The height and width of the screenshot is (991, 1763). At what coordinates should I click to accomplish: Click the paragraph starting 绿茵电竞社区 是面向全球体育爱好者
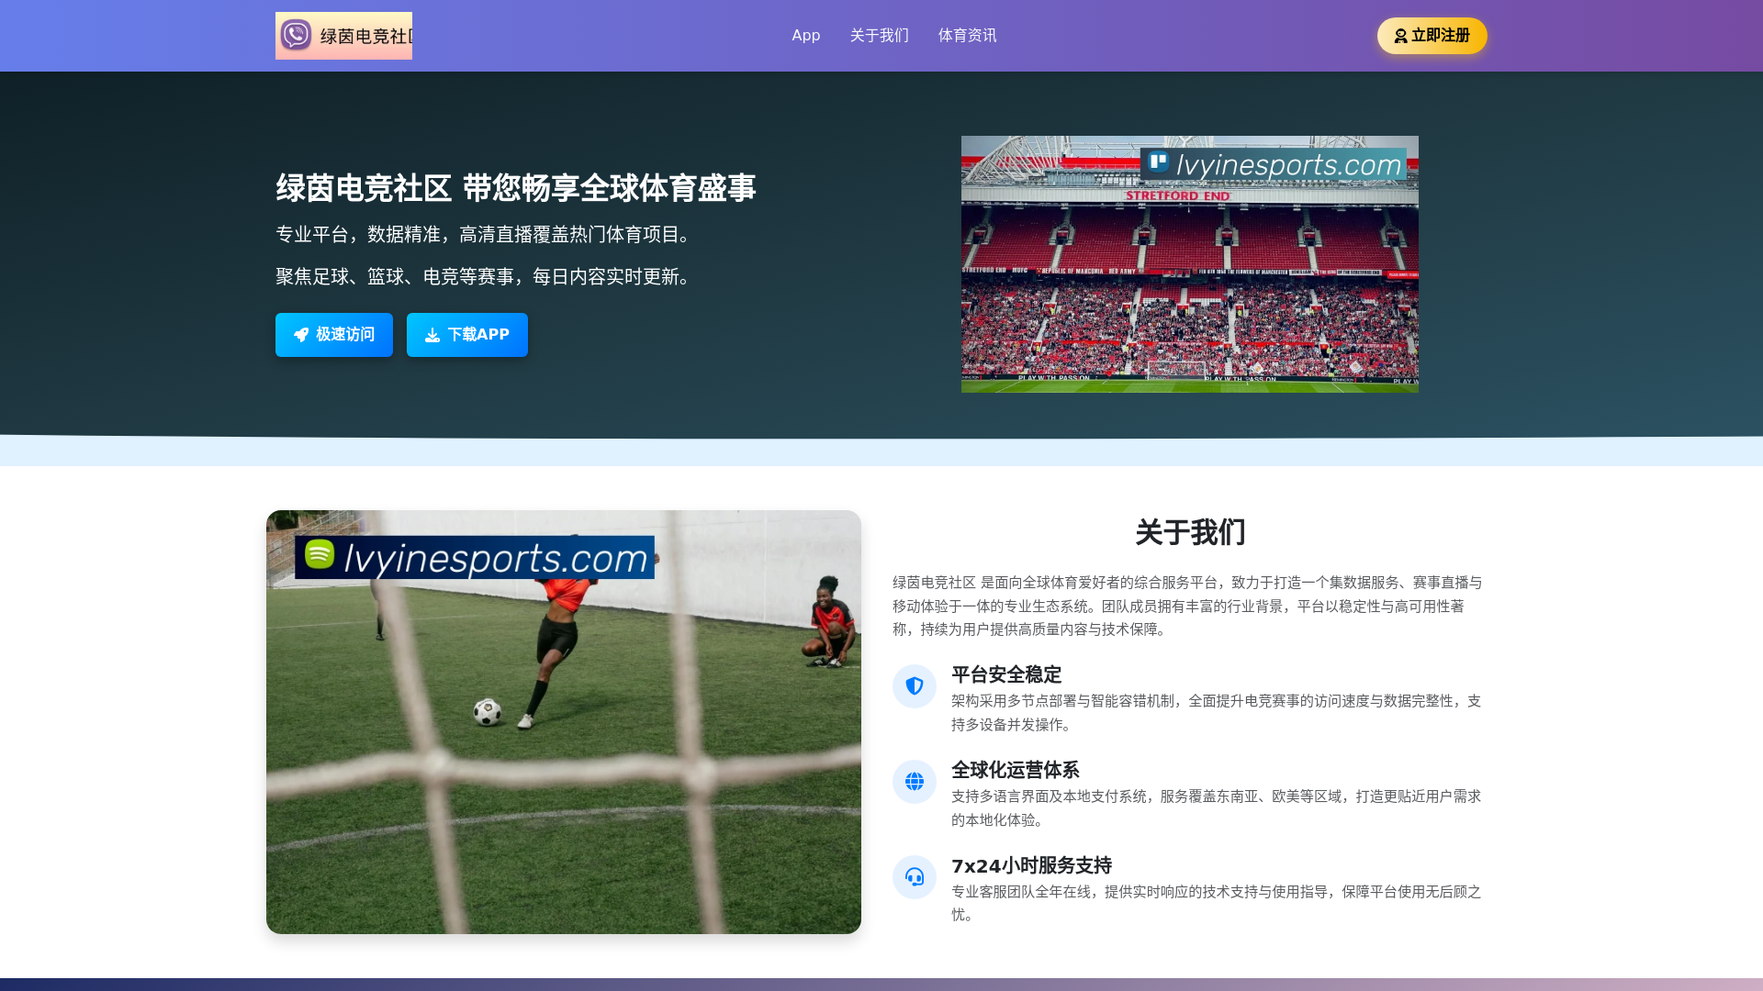click(x=1188, y=606)
